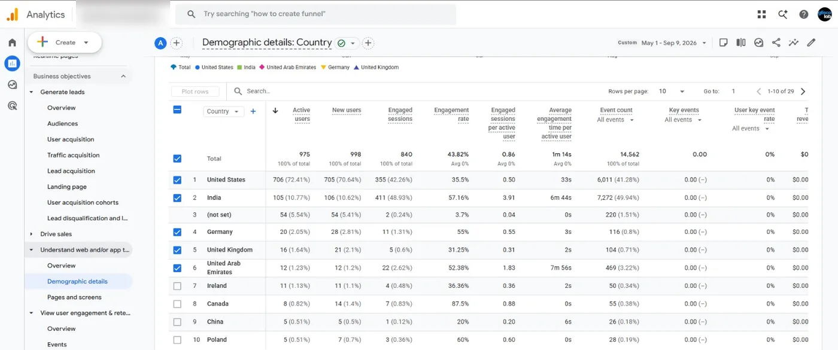This screenshot has height=350, width=838.
Task: Open the account avatar menu
Action: click(825, 14)
